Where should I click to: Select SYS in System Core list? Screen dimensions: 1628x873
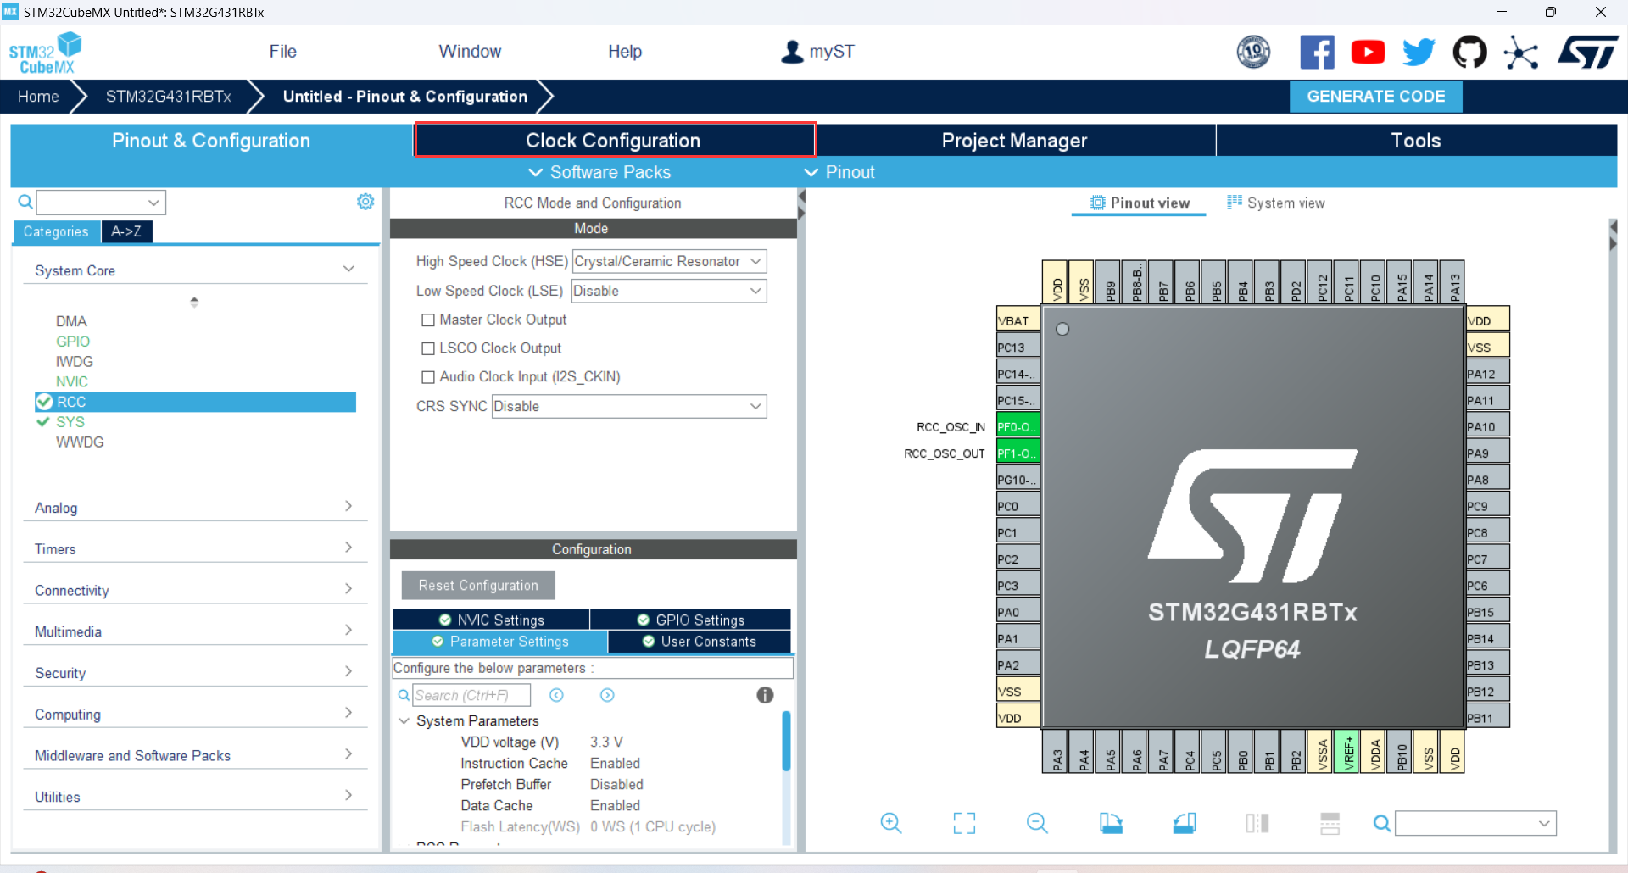[70, 422]
